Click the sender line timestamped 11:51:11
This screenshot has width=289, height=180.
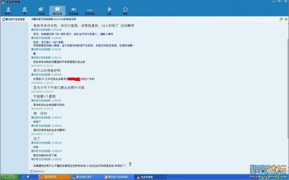tap(46, 58)
